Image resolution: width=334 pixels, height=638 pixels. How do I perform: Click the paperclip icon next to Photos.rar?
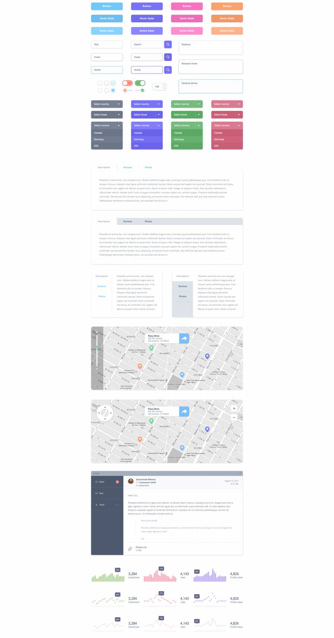pyautogui.click(x=130, y=549)
